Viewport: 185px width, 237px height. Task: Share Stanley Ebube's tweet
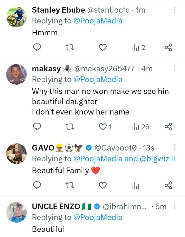tap(168, 47)
